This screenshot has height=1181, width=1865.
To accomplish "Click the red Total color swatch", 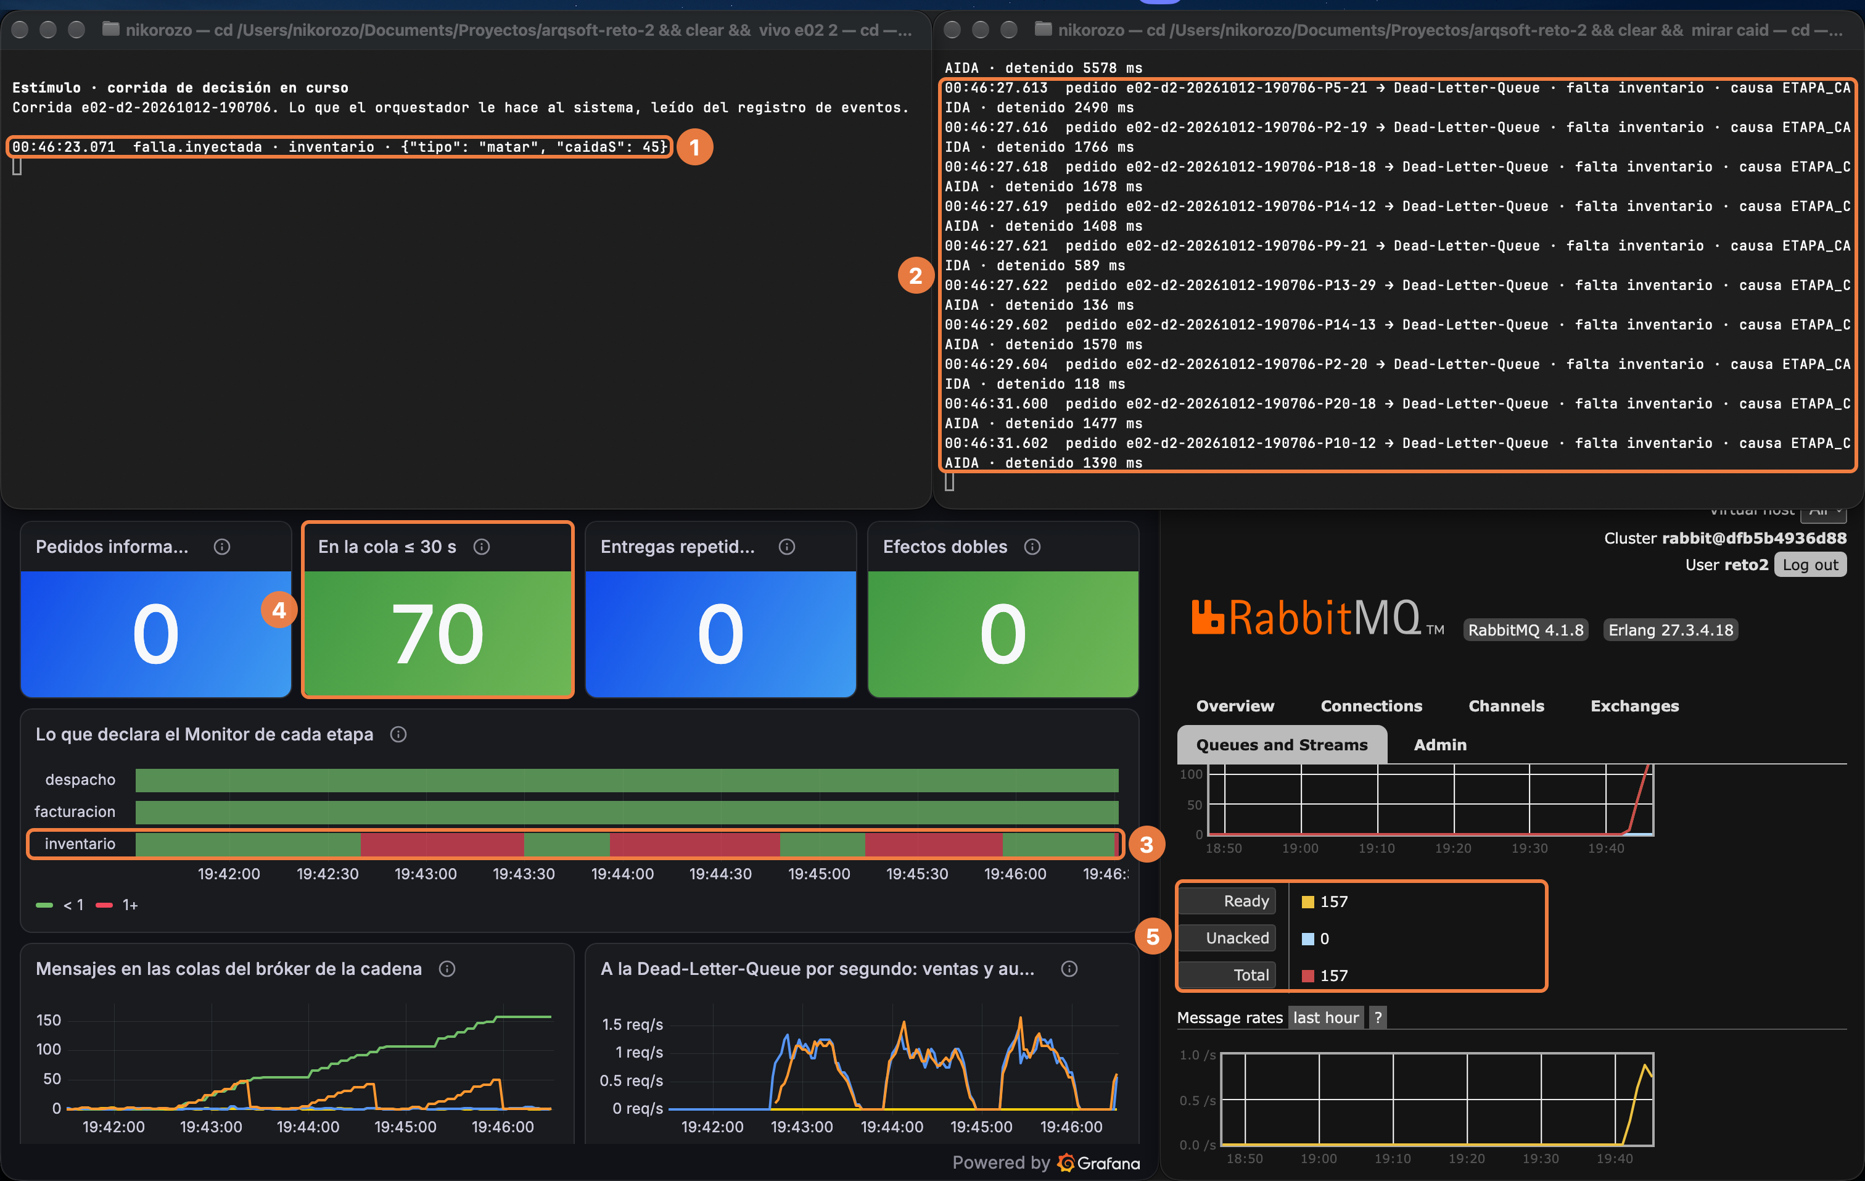I will 1307,976.
